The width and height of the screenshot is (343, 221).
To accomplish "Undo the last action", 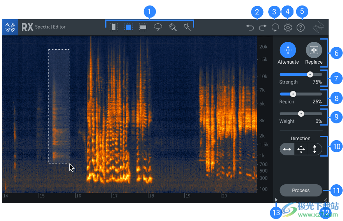I will 250,28.
